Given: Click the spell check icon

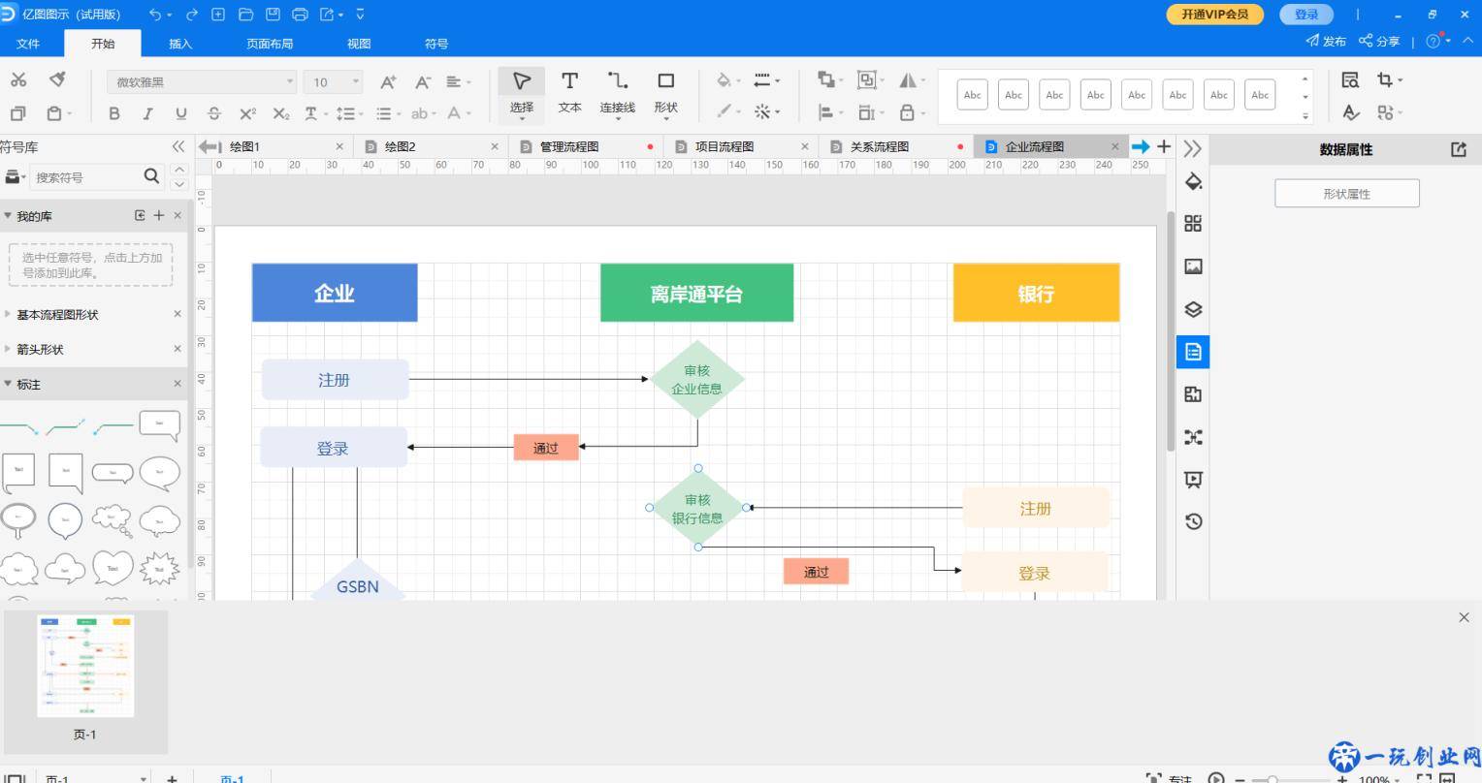Looking at the screenshot, I should click(1351, 112).
